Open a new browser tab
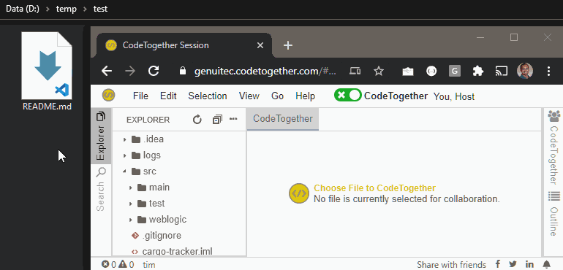This screenshot has width=563, height=270. tap(288, 45)
